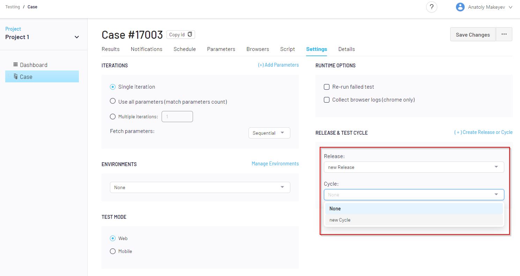Screen dimensions: 520x276
Task: Select Mobile test mode
Action: [113, 251]
